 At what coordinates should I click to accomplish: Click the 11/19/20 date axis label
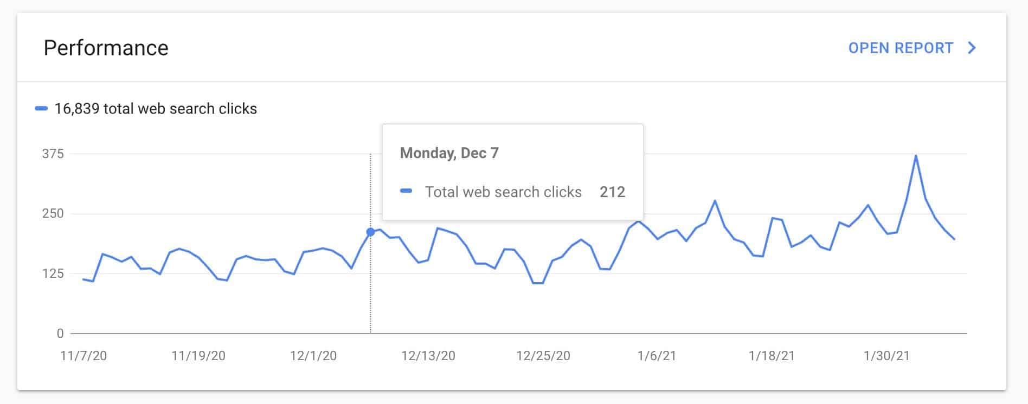point(198,356)
